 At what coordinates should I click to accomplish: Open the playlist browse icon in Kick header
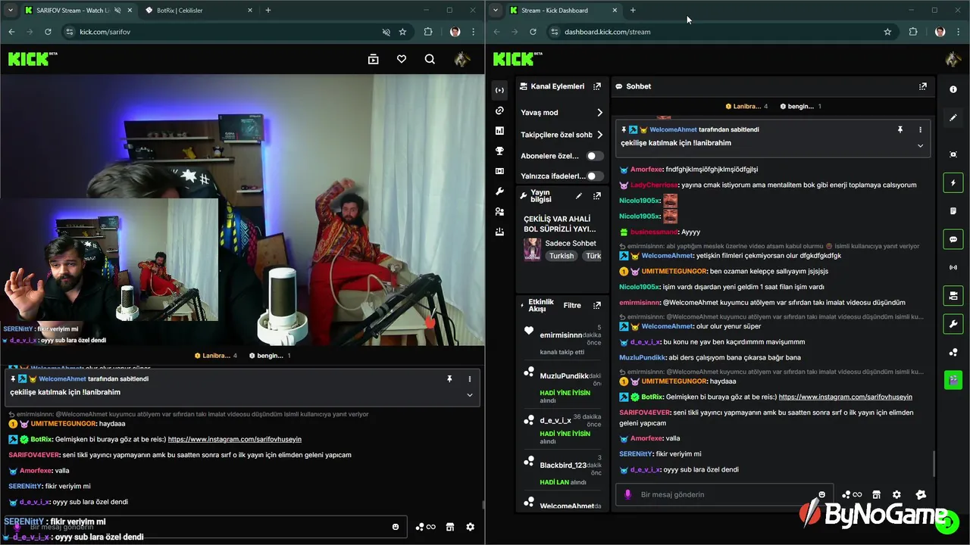[x=373, y=59]
